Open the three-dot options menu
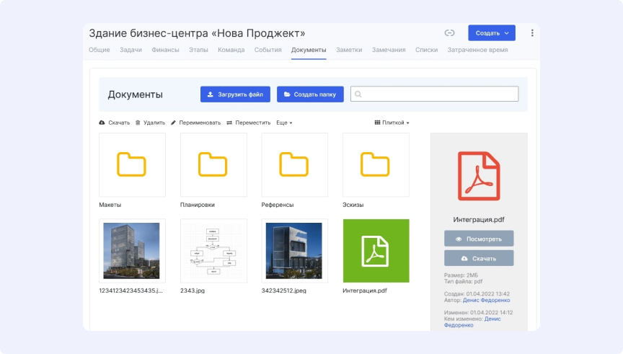The image size is (623, 354). click(532, 33)
